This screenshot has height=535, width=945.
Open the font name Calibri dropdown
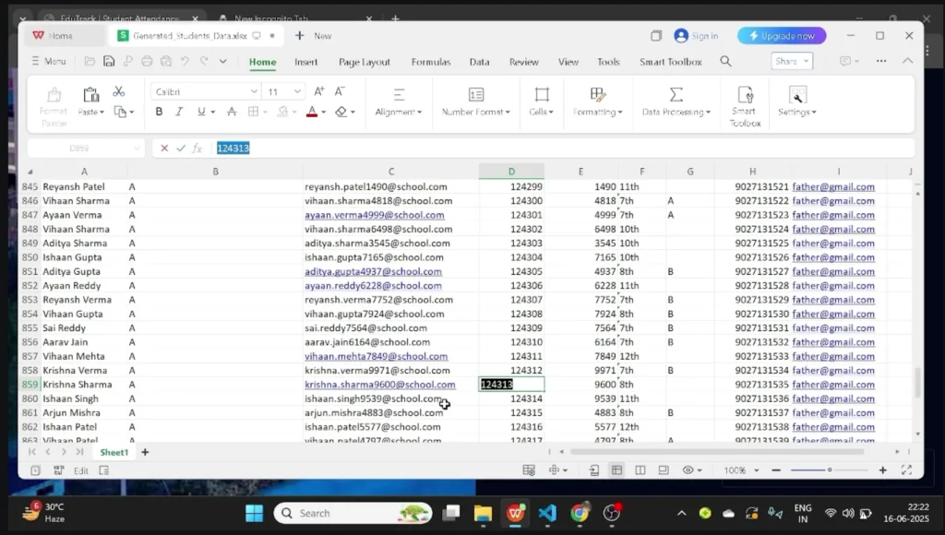[254, 91]
